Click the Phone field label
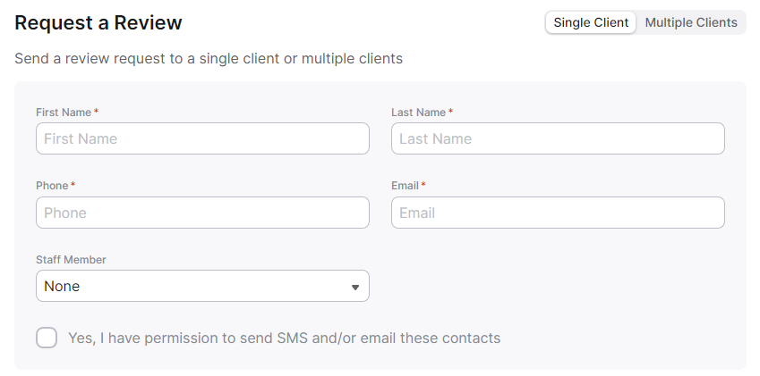Viewport: 760px width, 376px height. point(52,186)
